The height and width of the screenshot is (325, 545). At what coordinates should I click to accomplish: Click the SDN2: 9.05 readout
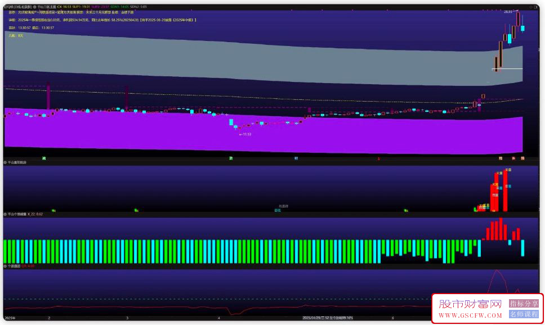coord(139,7)
